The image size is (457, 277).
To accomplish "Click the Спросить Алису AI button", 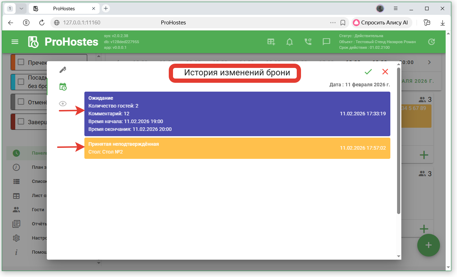I will point(381,23).
